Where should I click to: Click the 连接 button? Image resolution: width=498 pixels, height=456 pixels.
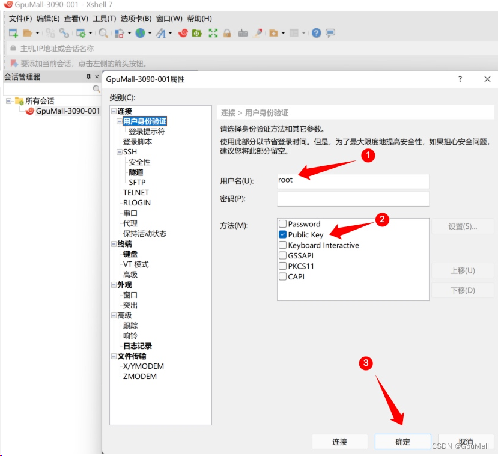point(340,441)
